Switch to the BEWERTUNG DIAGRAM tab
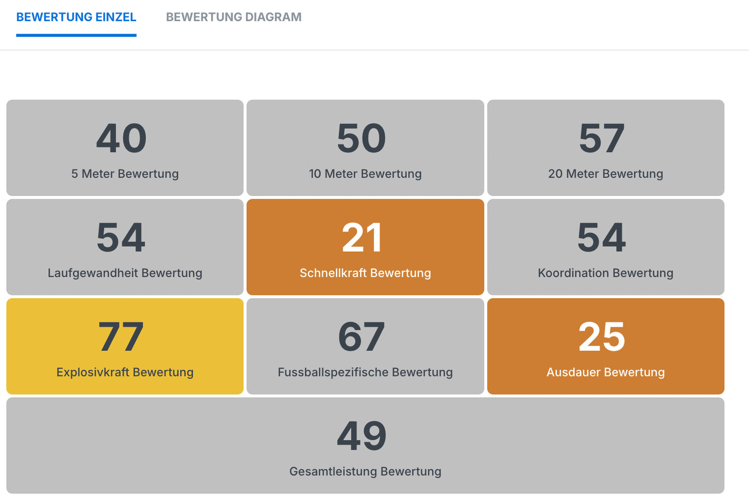Viewport: 749px width, 504px height. pos(233,17)
